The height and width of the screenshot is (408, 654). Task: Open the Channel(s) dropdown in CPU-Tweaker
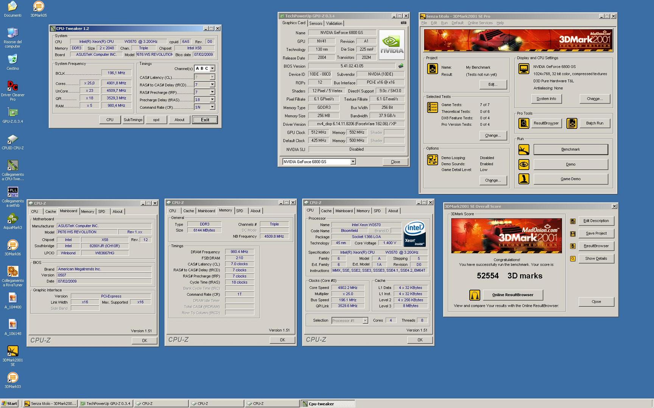click(212, 68)
